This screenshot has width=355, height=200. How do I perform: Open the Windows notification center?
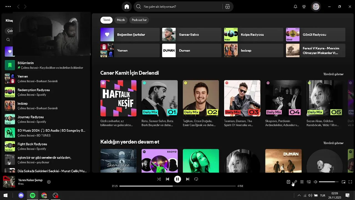348,196
